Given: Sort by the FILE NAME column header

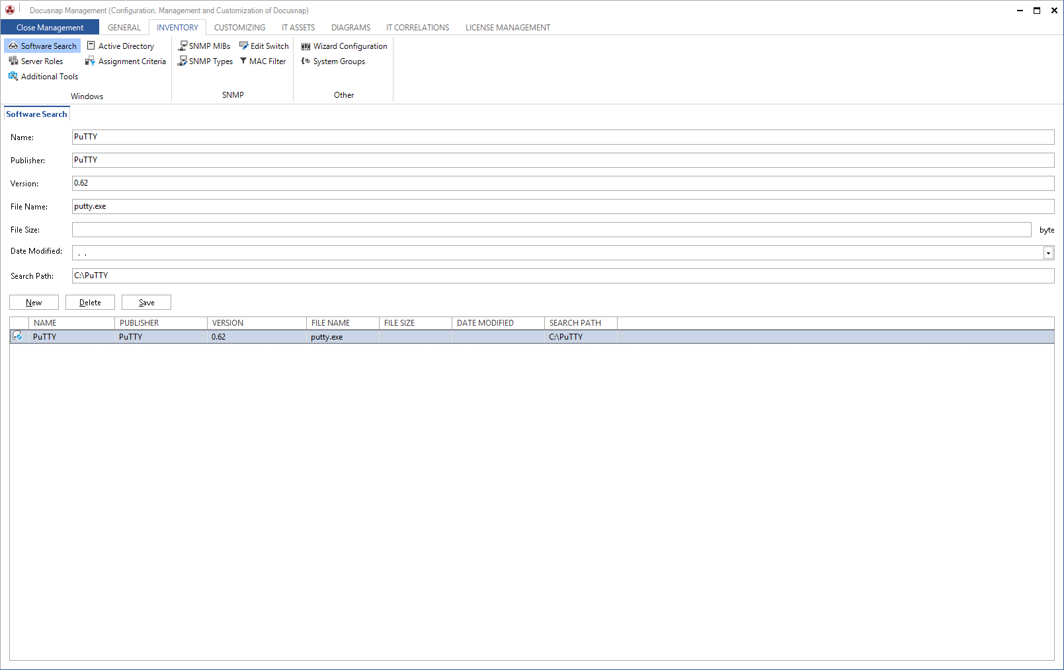Looking at the screenshot, I should (343, 322).
